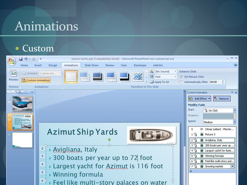Screen dimensions: 247x185
Task: Click the Azimut Ship Yards slide title
Action: [82, 132]
